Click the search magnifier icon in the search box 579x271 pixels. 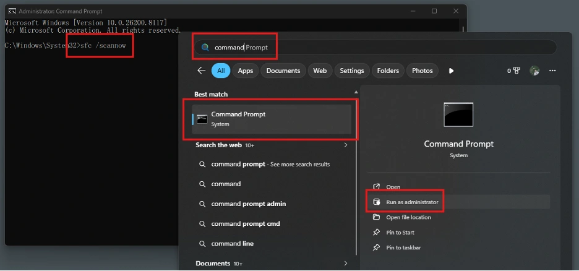tap(205, 47)
